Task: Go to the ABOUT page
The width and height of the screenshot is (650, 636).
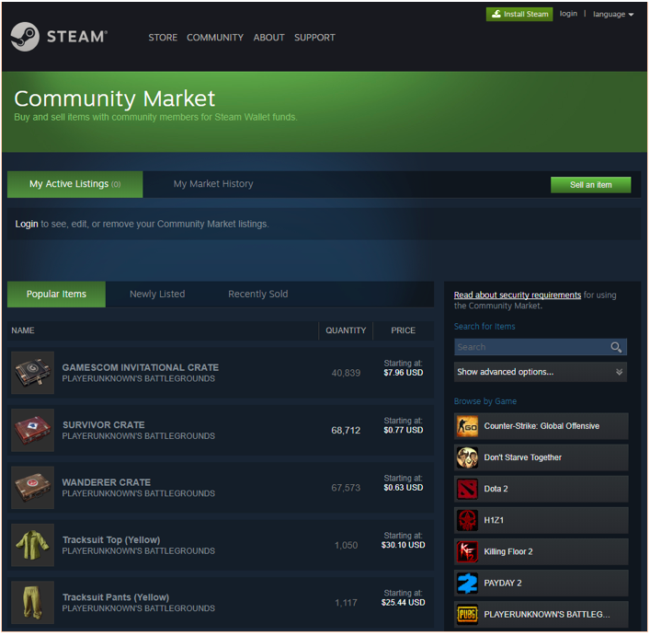Action: (x=268, y=38)
